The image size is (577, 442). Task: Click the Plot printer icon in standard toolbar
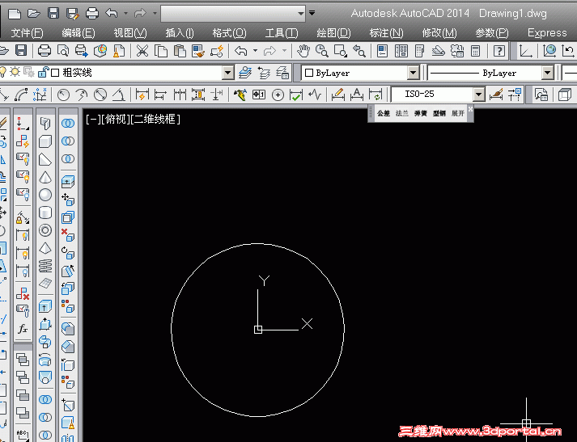[x=45, y=51]
